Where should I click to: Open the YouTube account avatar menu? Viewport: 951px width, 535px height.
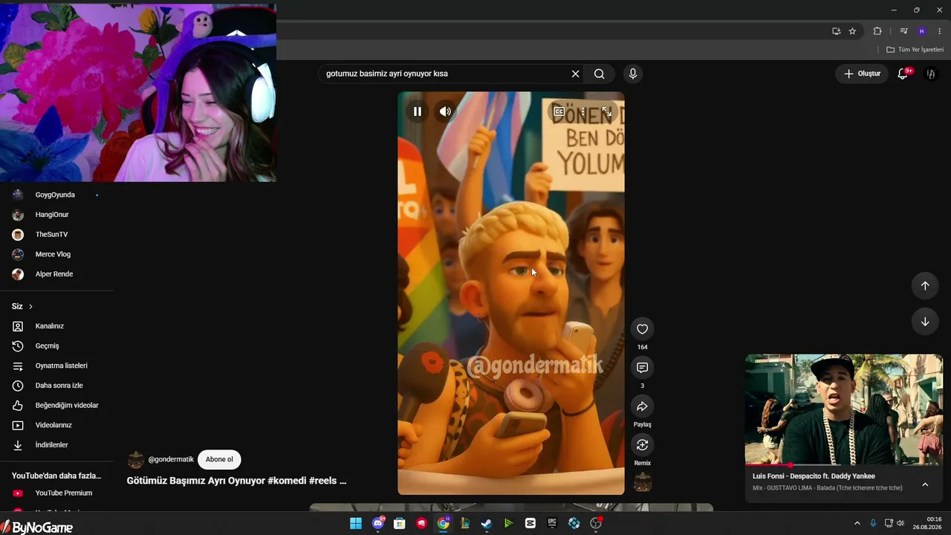930,74
